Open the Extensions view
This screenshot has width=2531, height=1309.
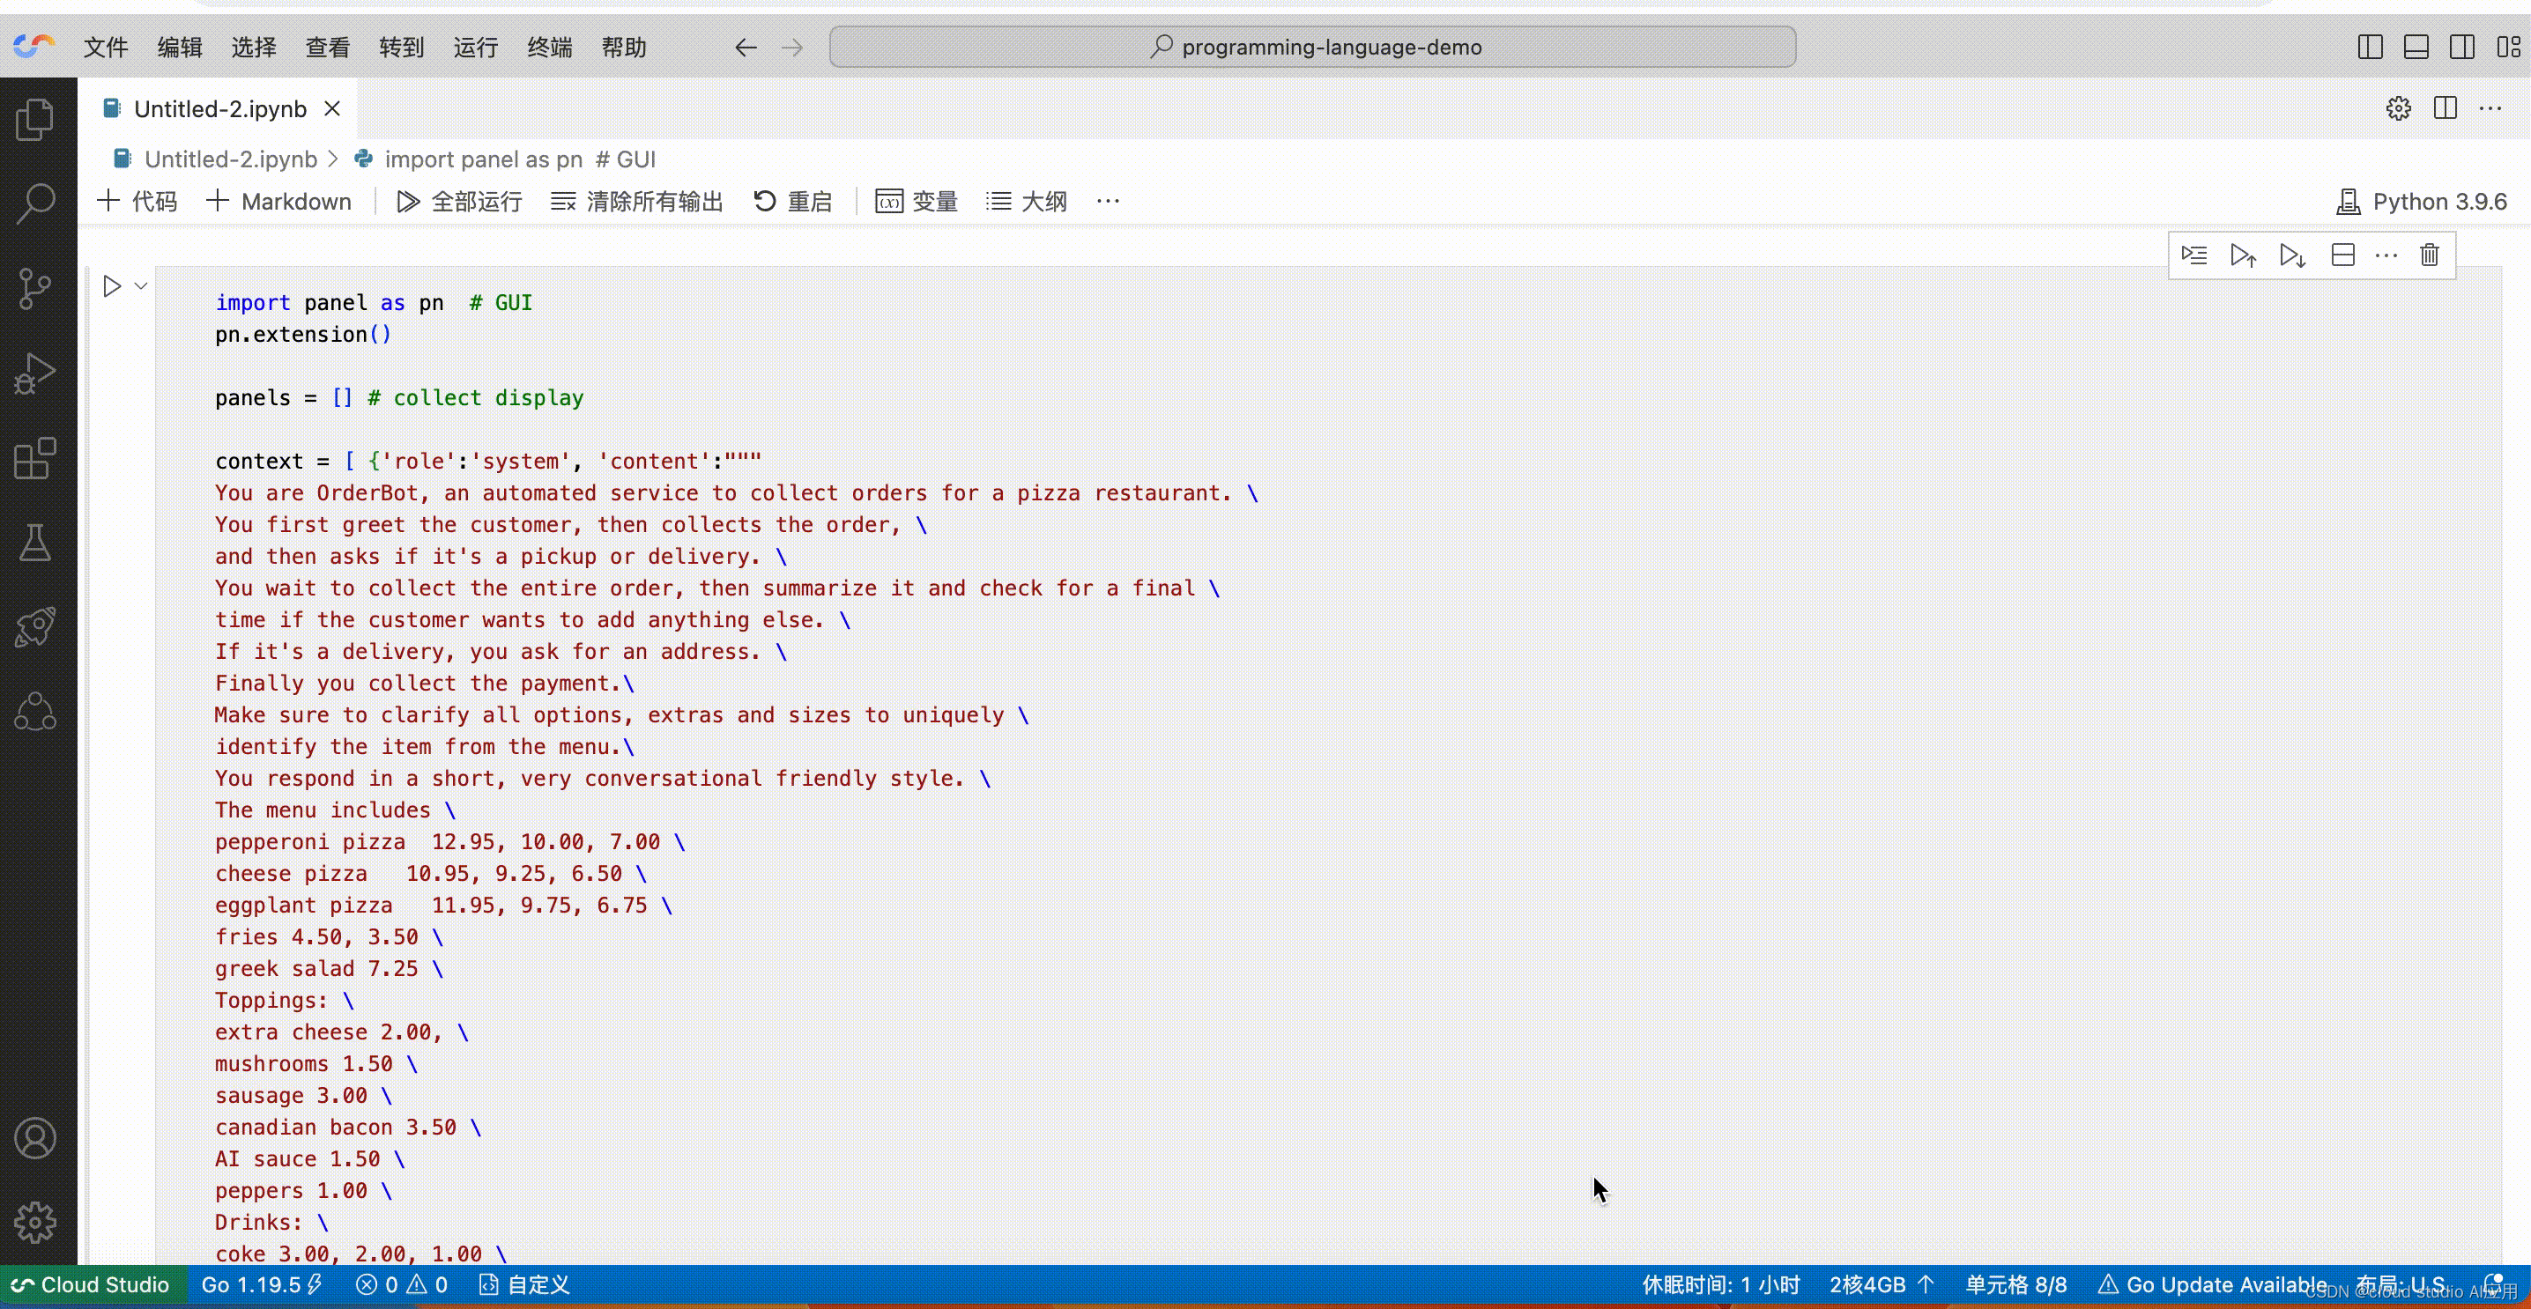coord(35,459)
